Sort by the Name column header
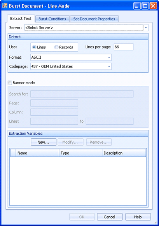This screenshot has width=159, height=226. pyautogui.click(x=37, y=153)
